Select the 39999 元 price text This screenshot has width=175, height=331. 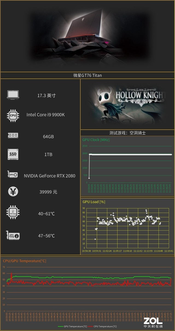(x=48, y=192)
